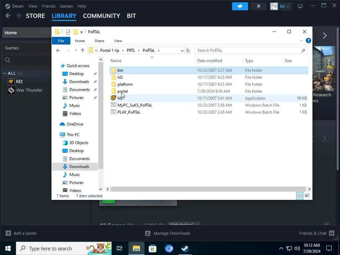
Task: Select the MyPC_SuKS_PoRTaL batch file icon
Action: 114,105
